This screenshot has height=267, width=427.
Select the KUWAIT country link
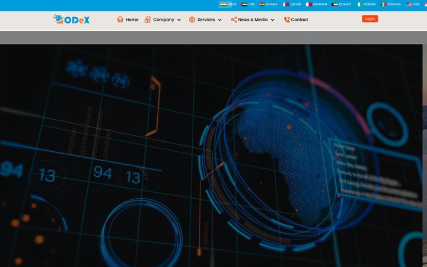(x=345, y=4)
